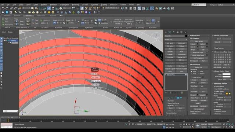Click the Extrude button
Screen dimensions: 235x132
coord(193,44)
